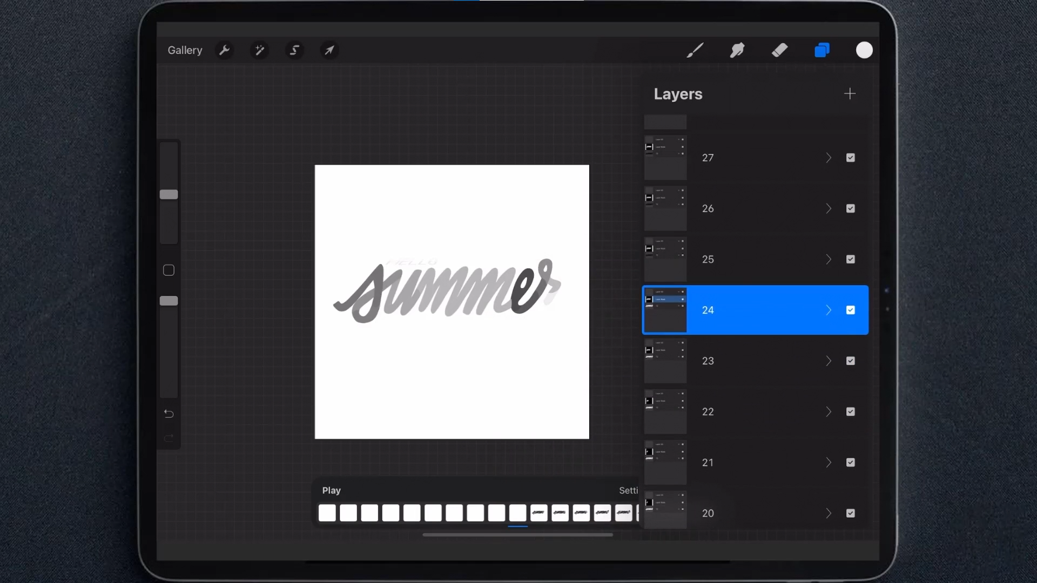Viewport: 1037px width, 583px height.
Task: Expand layer 21's disclosure arrow
Action: pos(829,462)
